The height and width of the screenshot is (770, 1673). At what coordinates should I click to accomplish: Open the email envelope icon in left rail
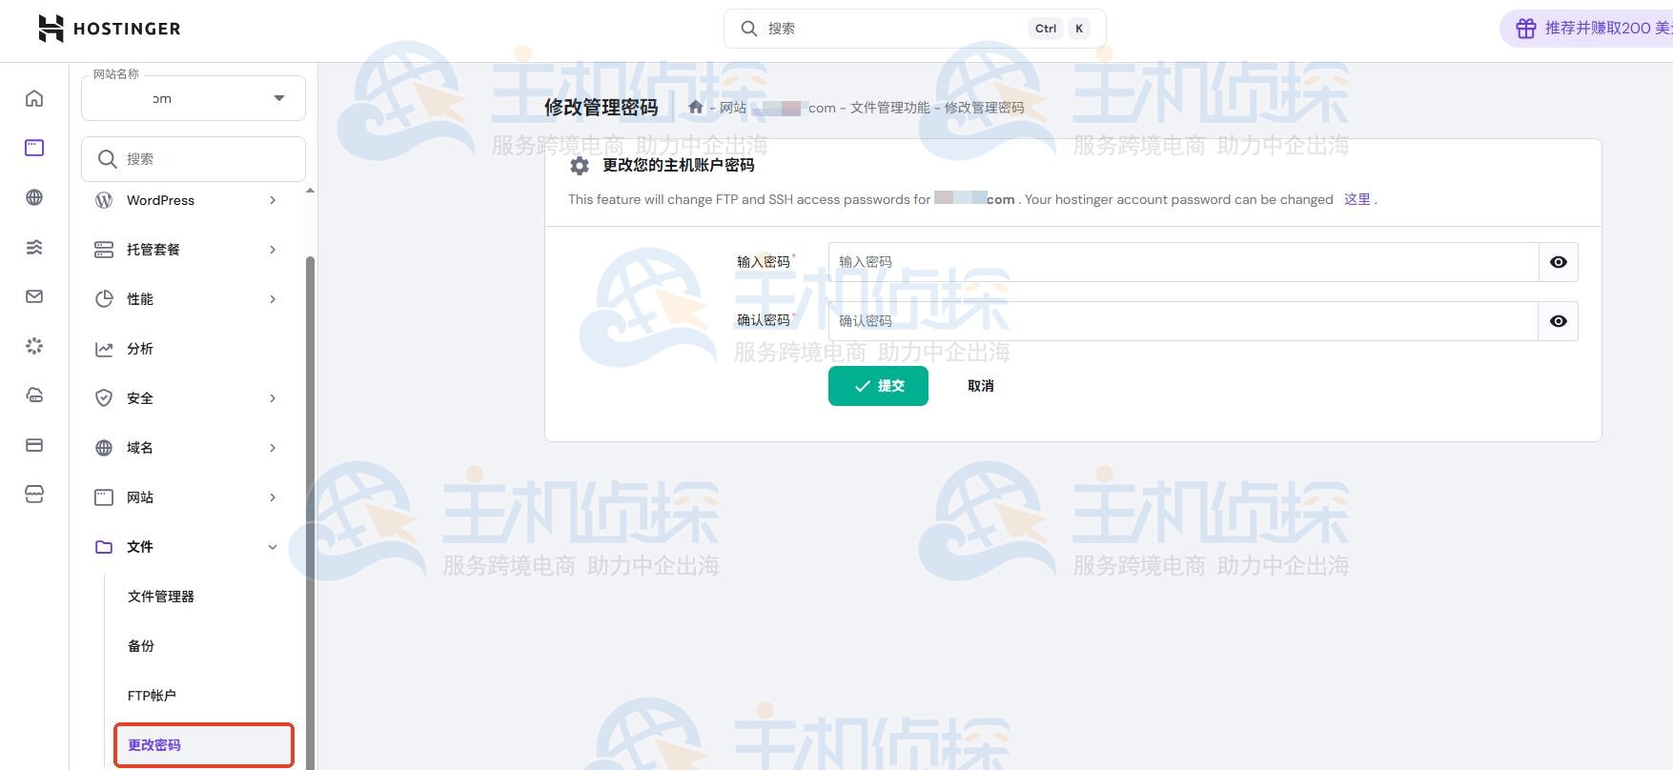pyautogui.click(x=34, y=296)
